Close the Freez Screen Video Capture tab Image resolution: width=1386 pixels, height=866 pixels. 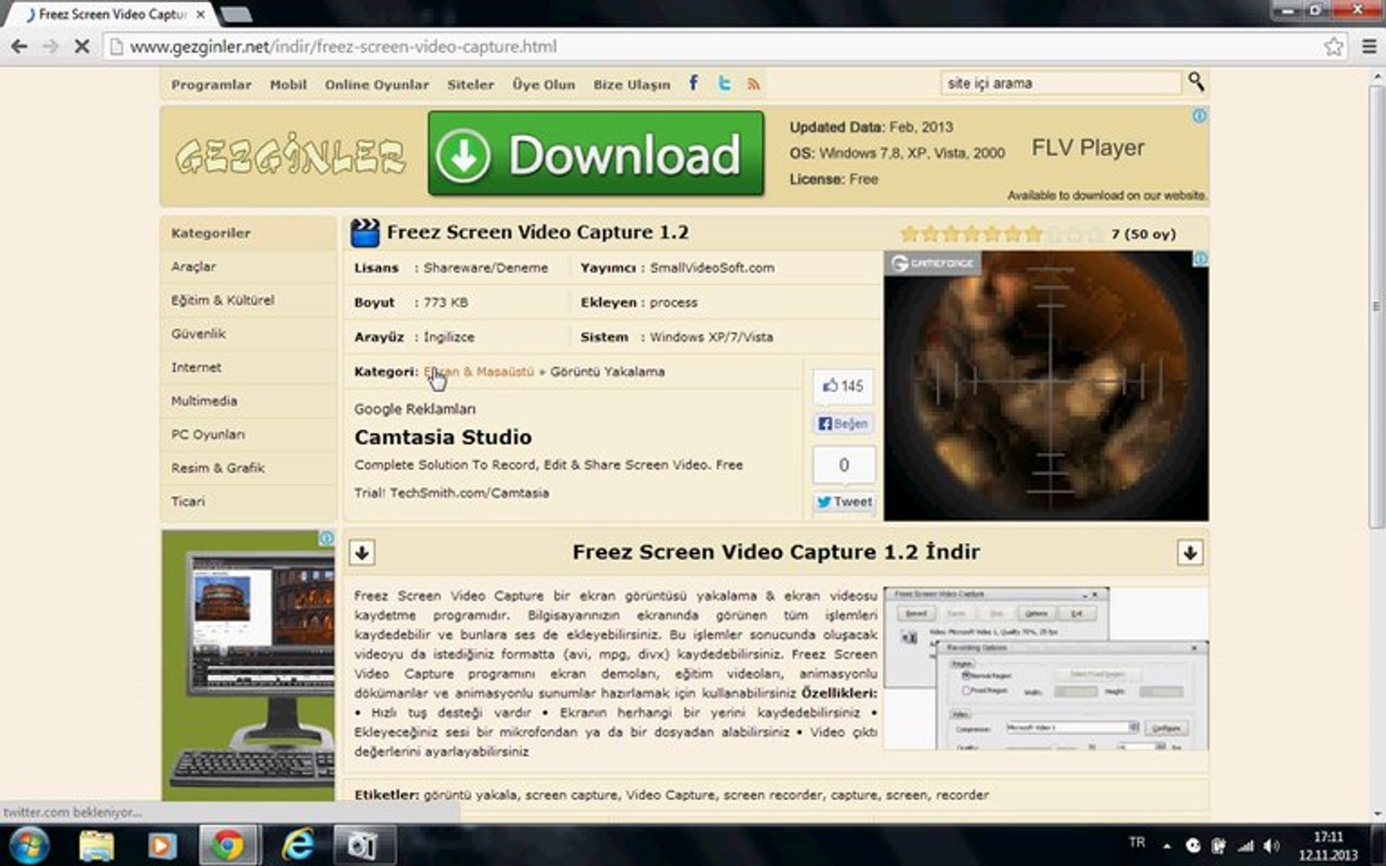point(201,14)
